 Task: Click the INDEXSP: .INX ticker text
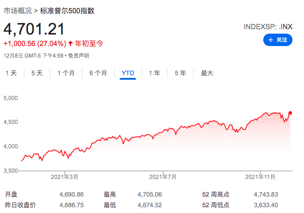pos(268,27)
